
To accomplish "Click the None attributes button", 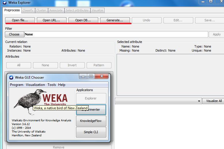I will coord(45,65).
